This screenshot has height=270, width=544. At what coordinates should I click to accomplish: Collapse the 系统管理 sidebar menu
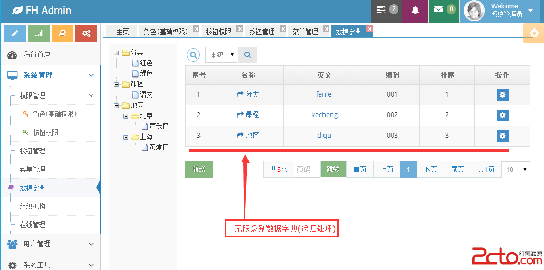[x=50, y=75]
